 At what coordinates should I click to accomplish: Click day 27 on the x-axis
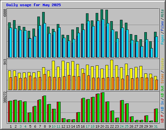pos(136,126)
